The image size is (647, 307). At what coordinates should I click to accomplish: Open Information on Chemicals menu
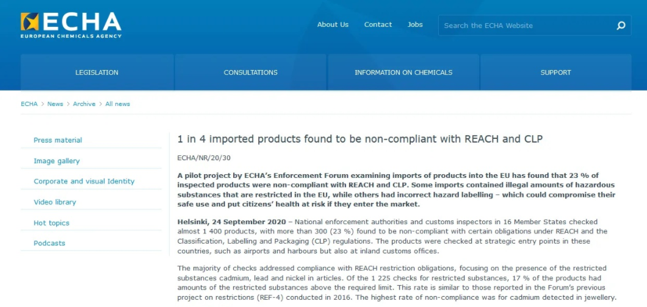403,72
